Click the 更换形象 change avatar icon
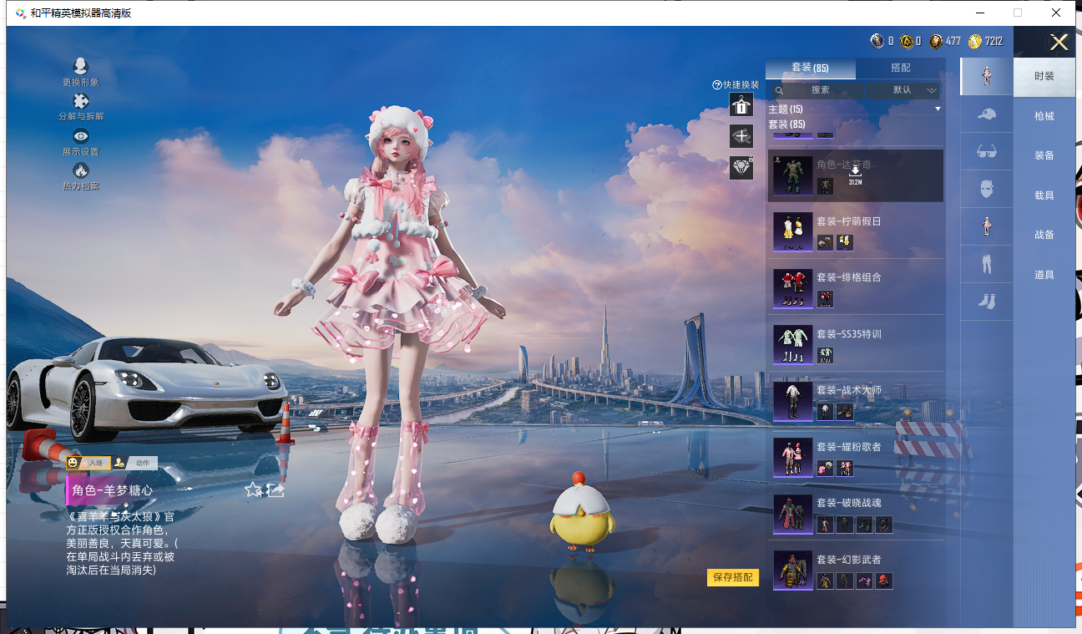Screen dimensions: 1082x634 pos(81,68)
